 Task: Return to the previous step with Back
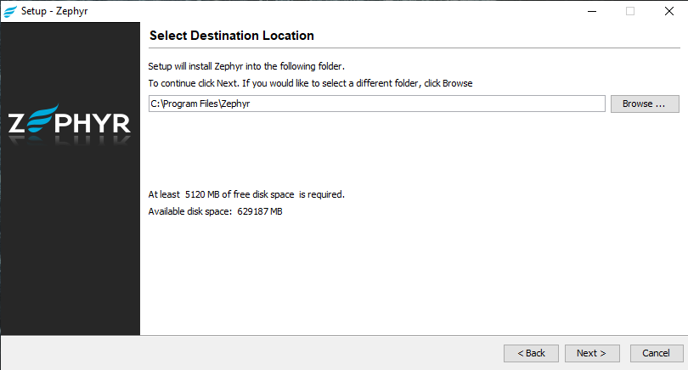click(x=531, y=353)
